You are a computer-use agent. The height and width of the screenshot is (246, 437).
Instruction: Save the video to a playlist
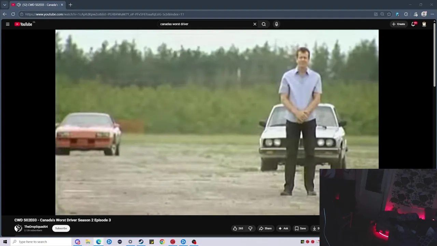point(300,228)
